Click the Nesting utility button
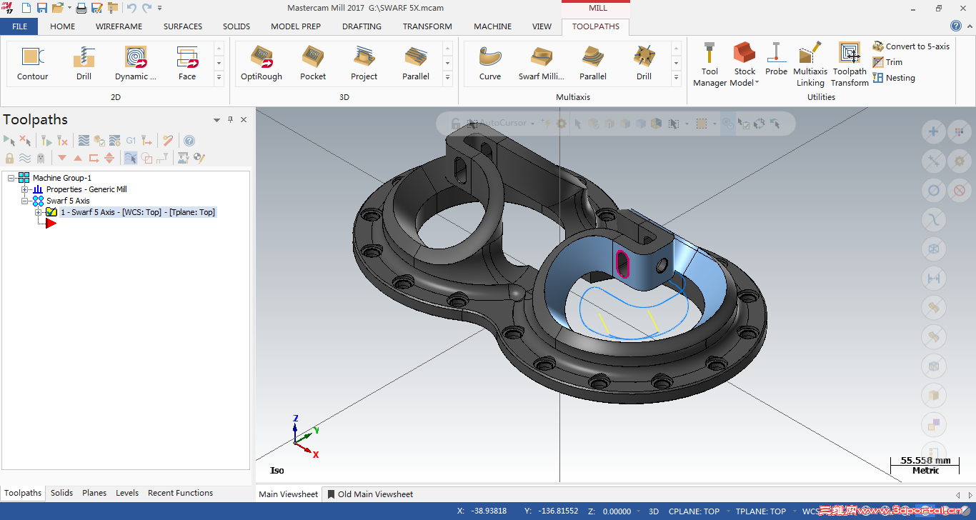 coord(894,78)
